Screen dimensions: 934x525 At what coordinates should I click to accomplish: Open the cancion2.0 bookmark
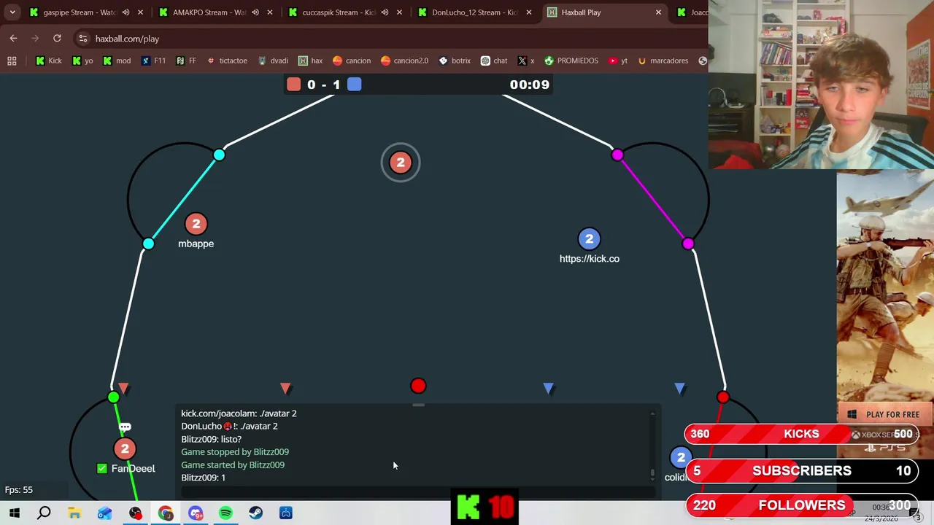[404, 61]
